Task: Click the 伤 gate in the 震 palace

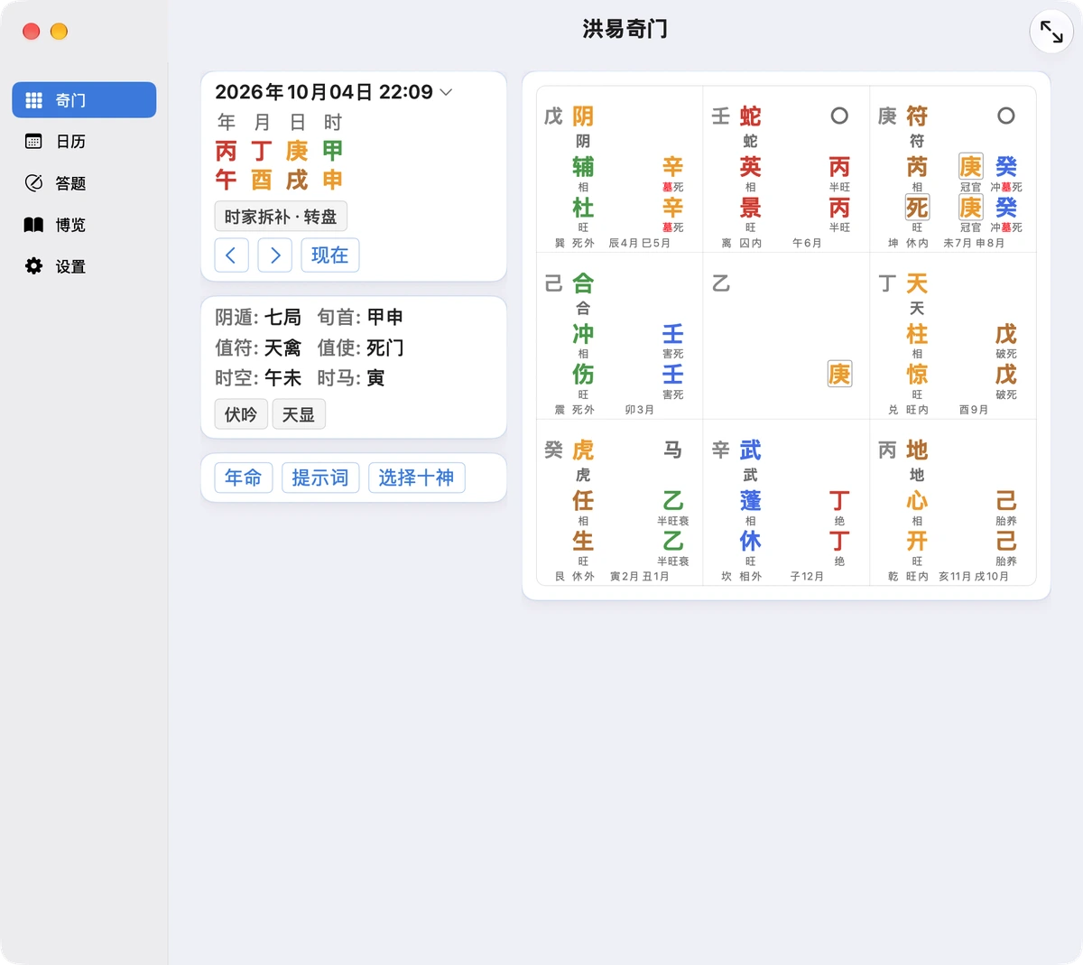Action: 583,375
